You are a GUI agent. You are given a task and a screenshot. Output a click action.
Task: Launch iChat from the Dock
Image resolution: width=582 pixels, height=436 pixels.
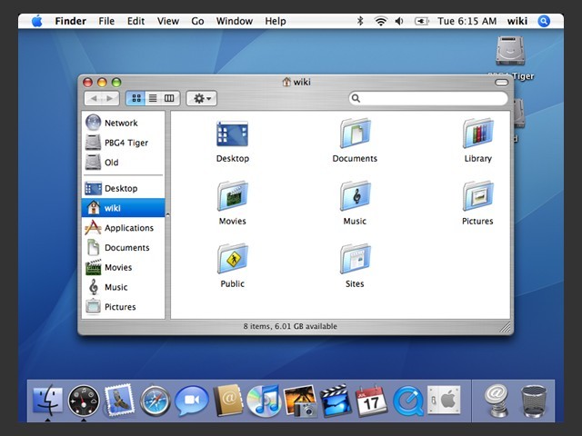click(x=192, y=401)
